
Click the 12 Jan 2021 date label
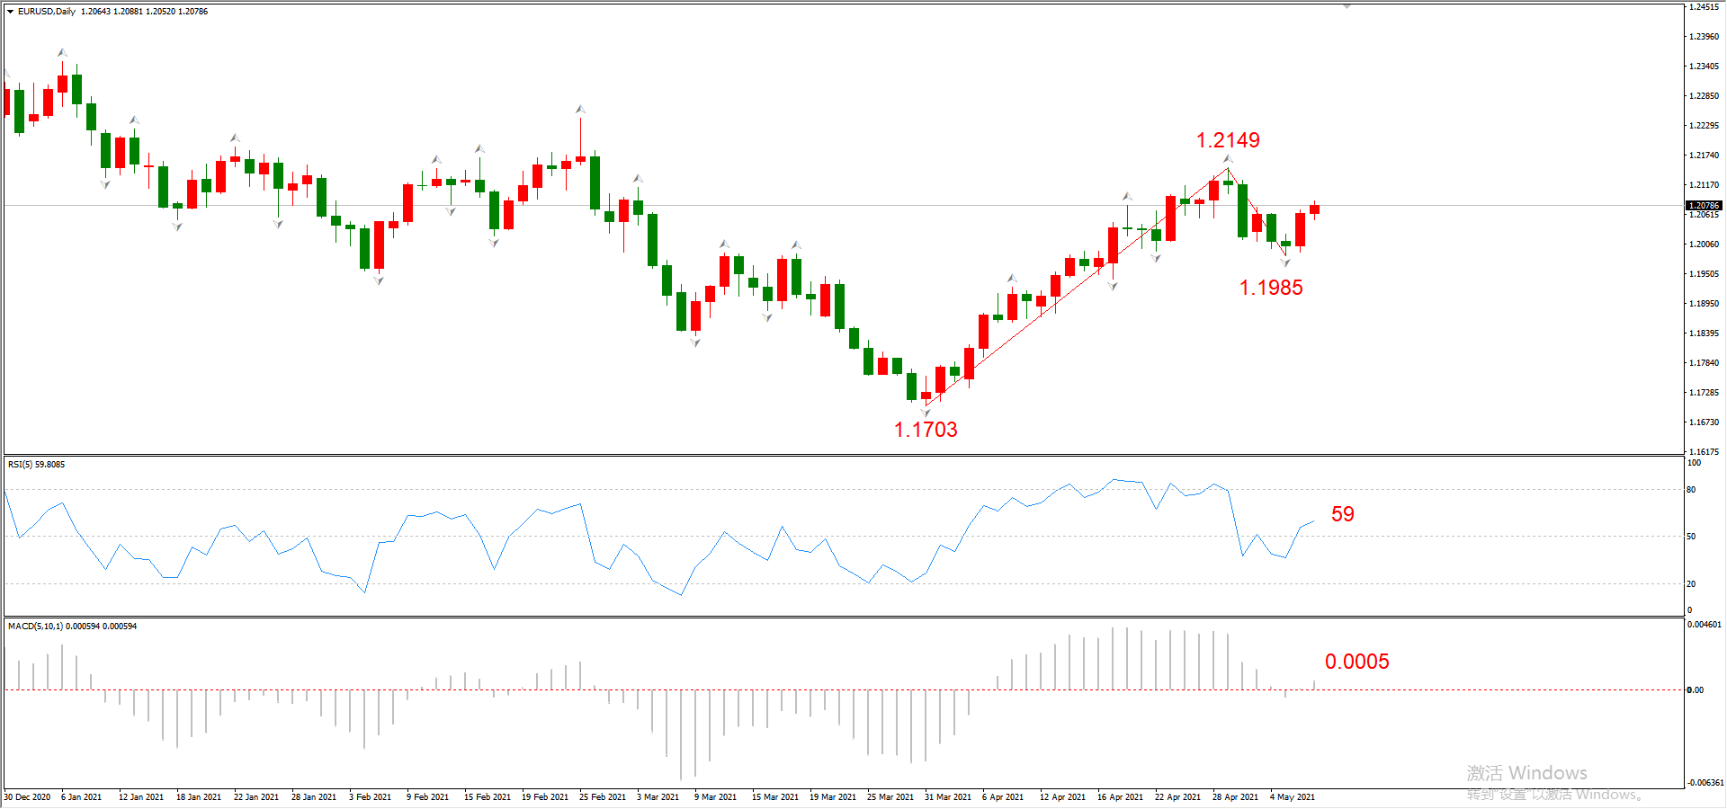pyautogui.click(x=141, y=797)
